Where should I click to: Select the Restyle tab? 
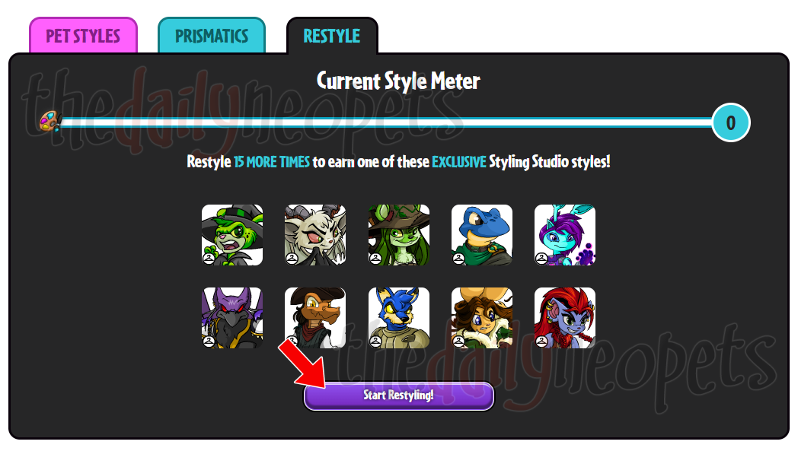[332, 36]
